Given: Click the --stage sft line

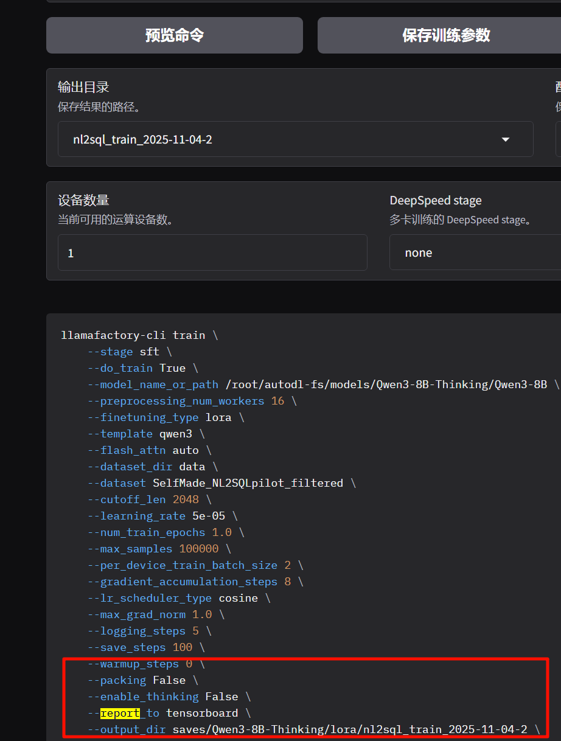Looking at the screenshot, I should click(130, 352).
